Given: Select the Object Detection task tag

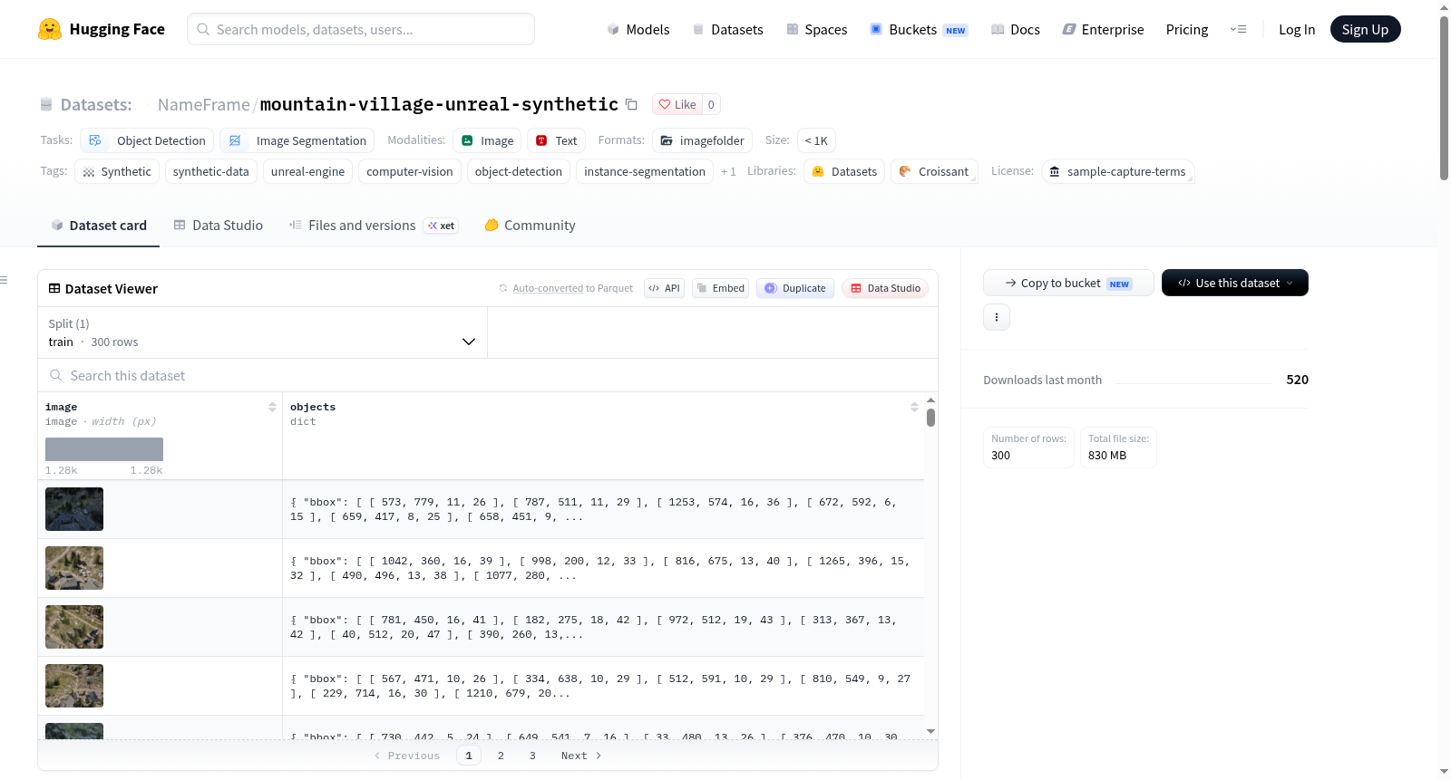Looking at the screenshot, I should 147,140.
